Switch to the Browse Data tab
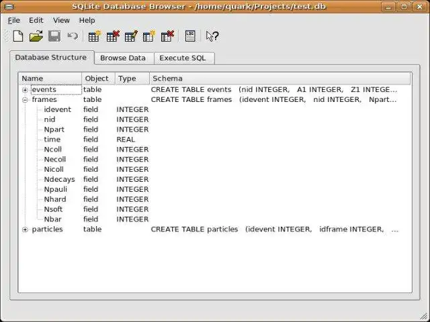This screenshot has width=430, height=322. point(123,58)
